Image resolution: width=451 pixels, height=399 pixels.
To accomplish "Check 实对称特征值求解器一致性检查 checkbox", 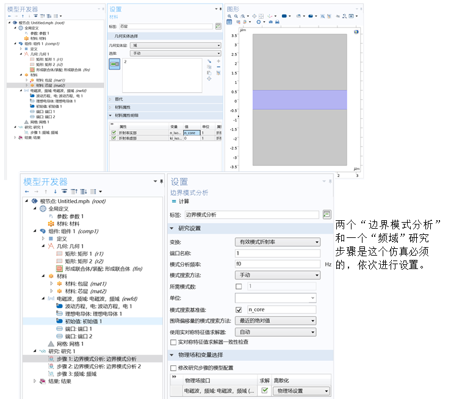I will [x=173, y=342].
